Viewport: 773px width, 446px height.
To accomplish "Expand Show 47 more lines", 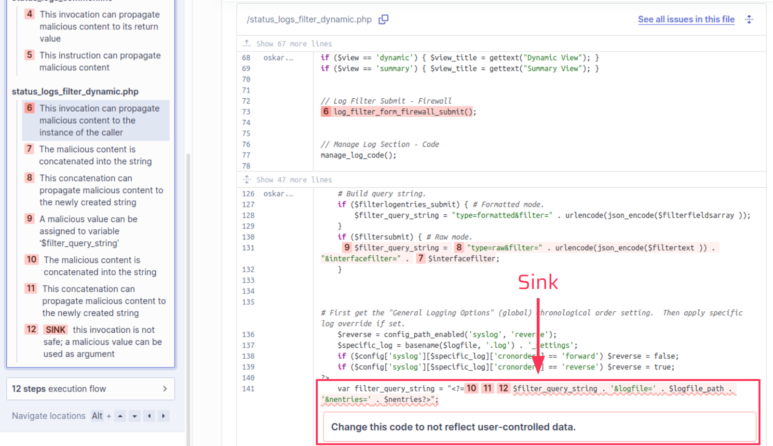I will click(294, 180).
